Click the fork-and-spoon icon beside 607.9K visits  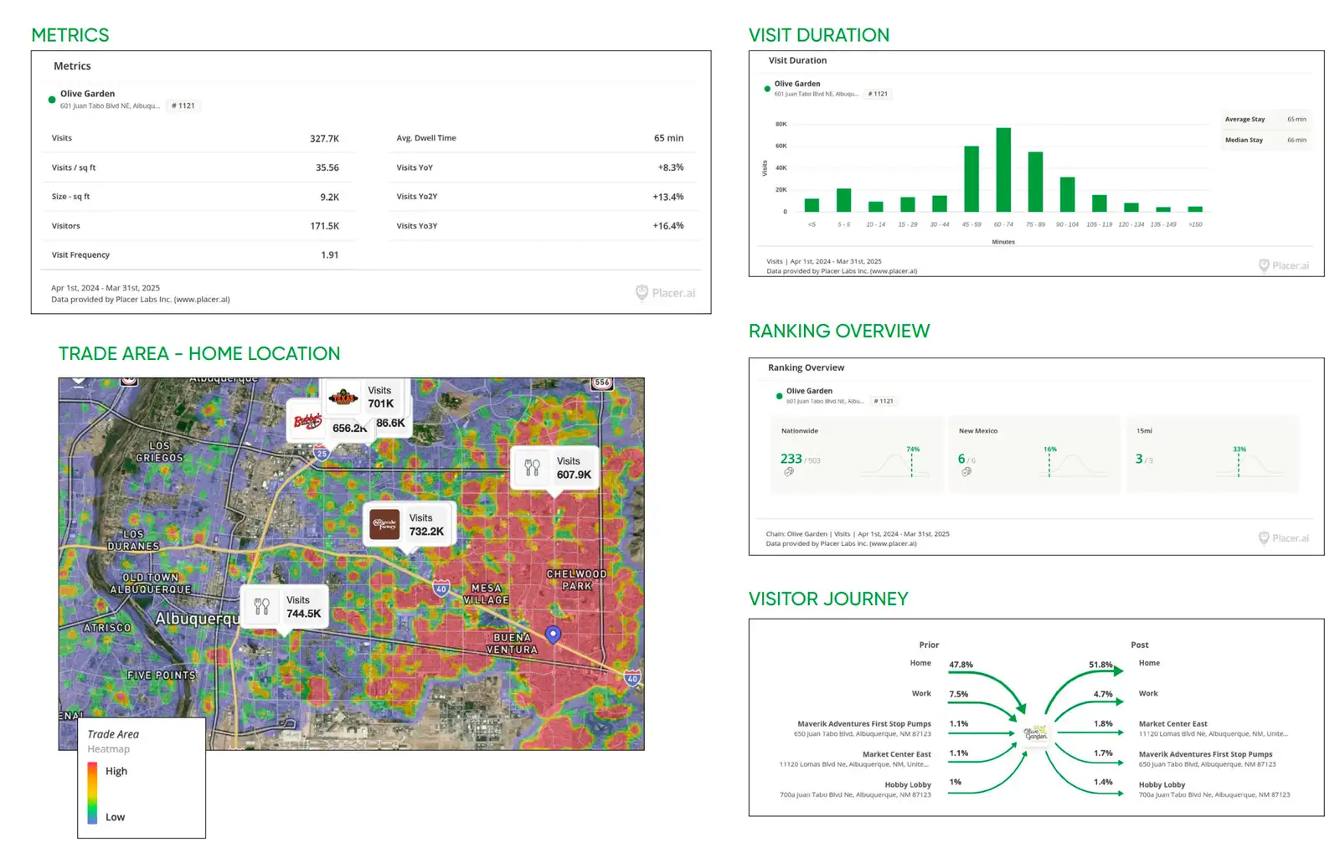click(x=532, y=467)
